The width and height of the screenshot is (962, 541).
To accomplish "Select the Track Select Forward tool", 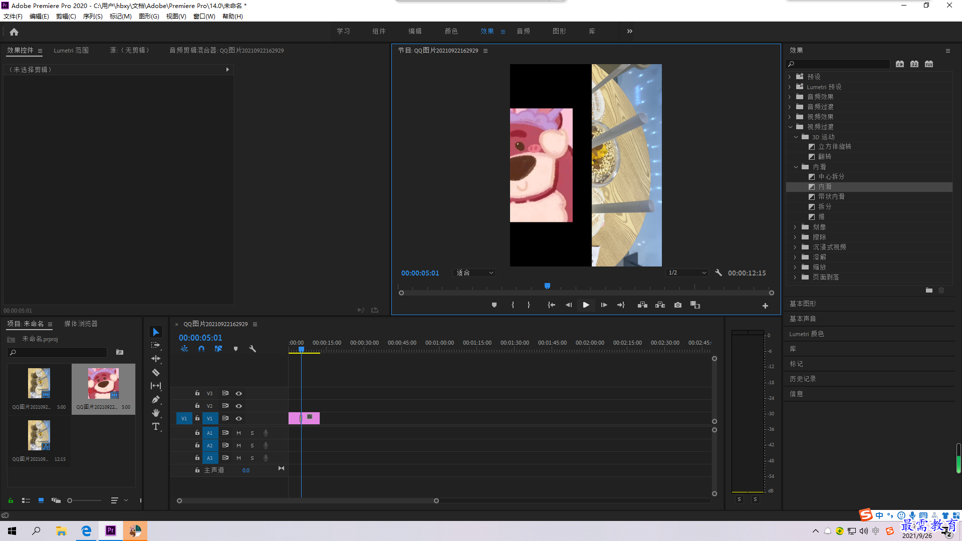I will pyautogui.click(x=156, y=345).
